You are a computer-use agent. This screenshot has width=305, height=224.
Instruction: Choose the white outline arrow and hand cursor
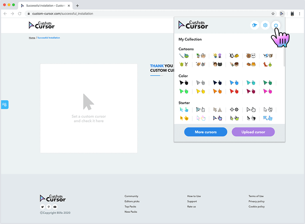(251, 110)
